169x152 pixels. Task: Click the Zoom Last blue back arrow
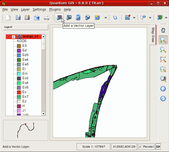[x=163, y=89]
